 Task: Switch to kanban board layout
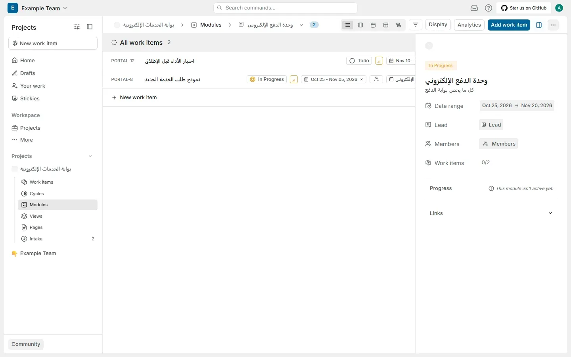pos(360,25)
